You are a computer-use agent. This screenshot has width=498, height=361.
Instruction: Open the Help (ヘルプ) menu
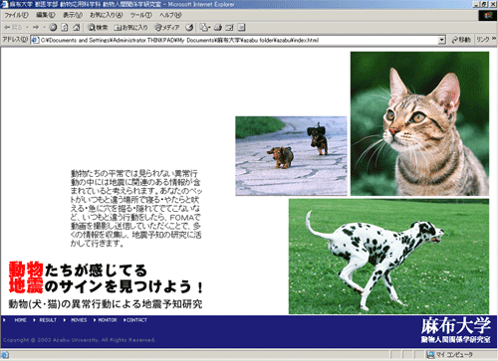click(x=170, y=15)
